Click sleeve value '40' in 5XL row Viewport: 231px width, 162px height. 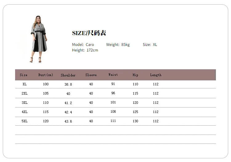tap(91, 121)
